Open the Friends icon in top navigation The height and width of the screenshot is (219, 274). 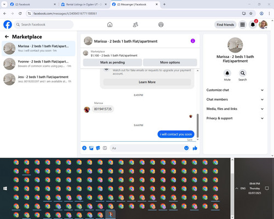135,25
